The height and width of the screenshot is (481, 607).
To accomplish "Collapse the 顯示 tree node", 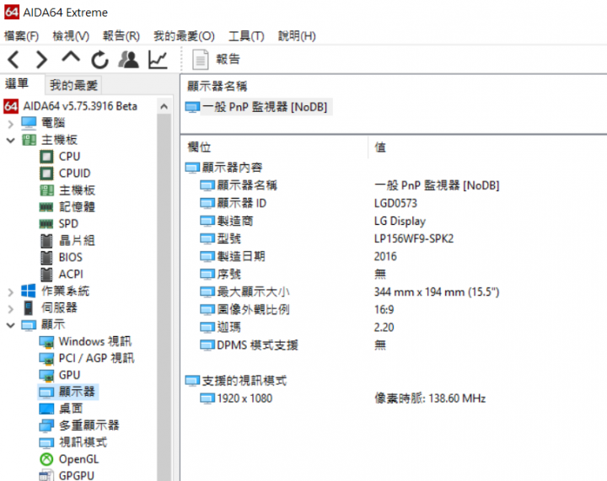I will [x=10, y=325].
